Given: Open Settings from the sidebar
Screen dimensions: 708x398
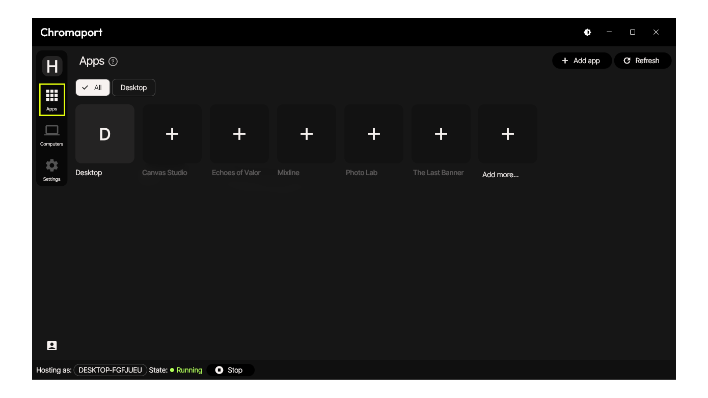Looking at the screenshot, I should coord(52,170).
